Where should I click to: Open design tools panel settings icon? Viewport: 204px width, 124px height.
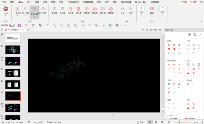point(189,35)
